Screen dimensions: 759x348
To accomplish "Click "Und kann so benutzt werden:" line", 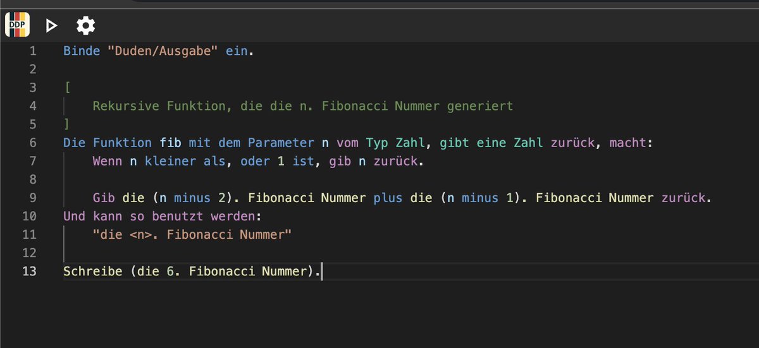I will point(163,216).
